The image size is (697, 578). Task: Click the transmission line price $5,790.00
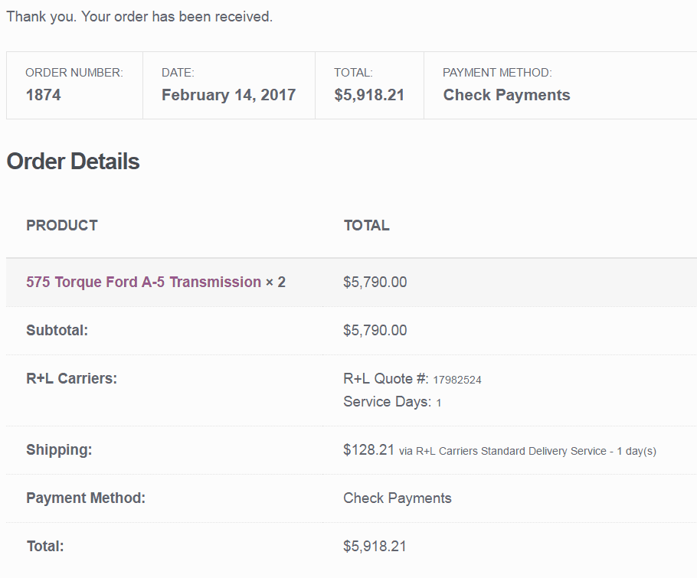[375, 282]
